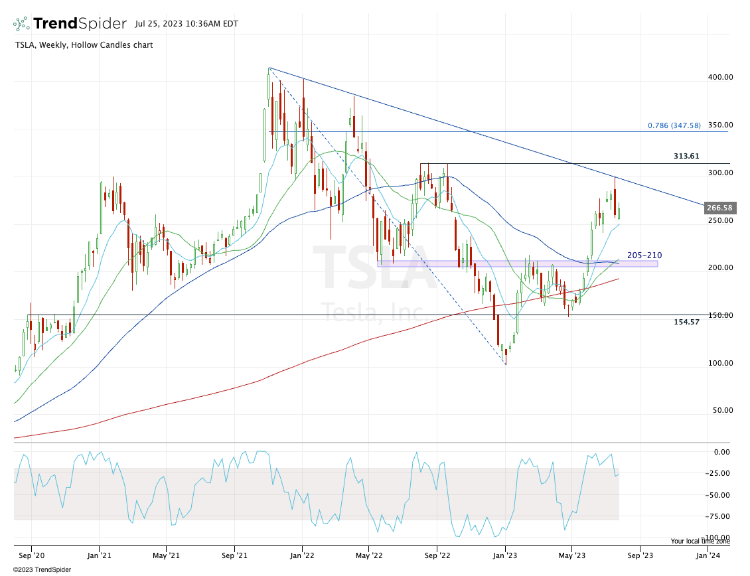The height and width of the screenshot is (576, 750).
Task: Click the Jan '22 date axis label
Action: point(302,555)
